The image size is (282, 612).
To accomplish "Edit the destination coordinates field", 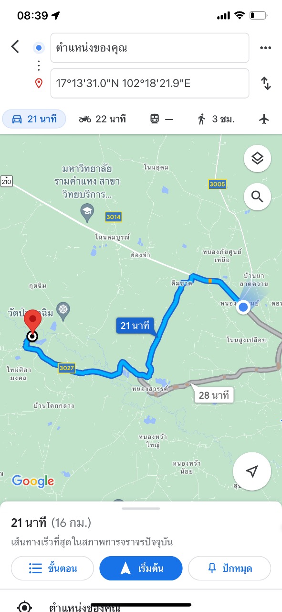I will click(150, 83).
